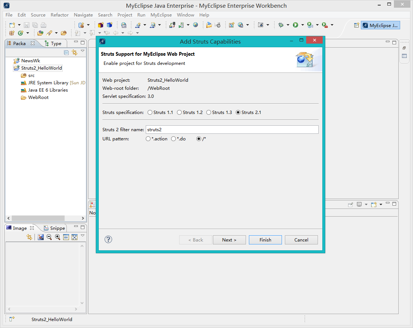Click the Open Perspective icon
The height and width of the screenshot is (328, 413).
click(356, 25)
